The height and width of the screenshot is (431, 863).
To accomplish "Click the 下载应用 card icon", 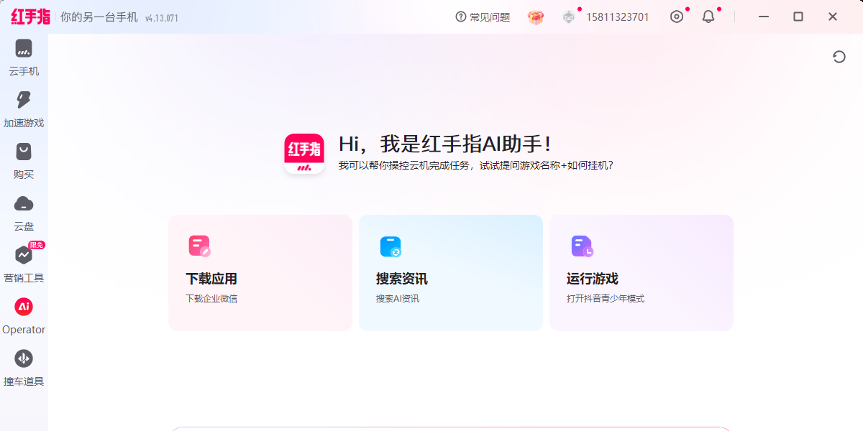I will 199,246.
